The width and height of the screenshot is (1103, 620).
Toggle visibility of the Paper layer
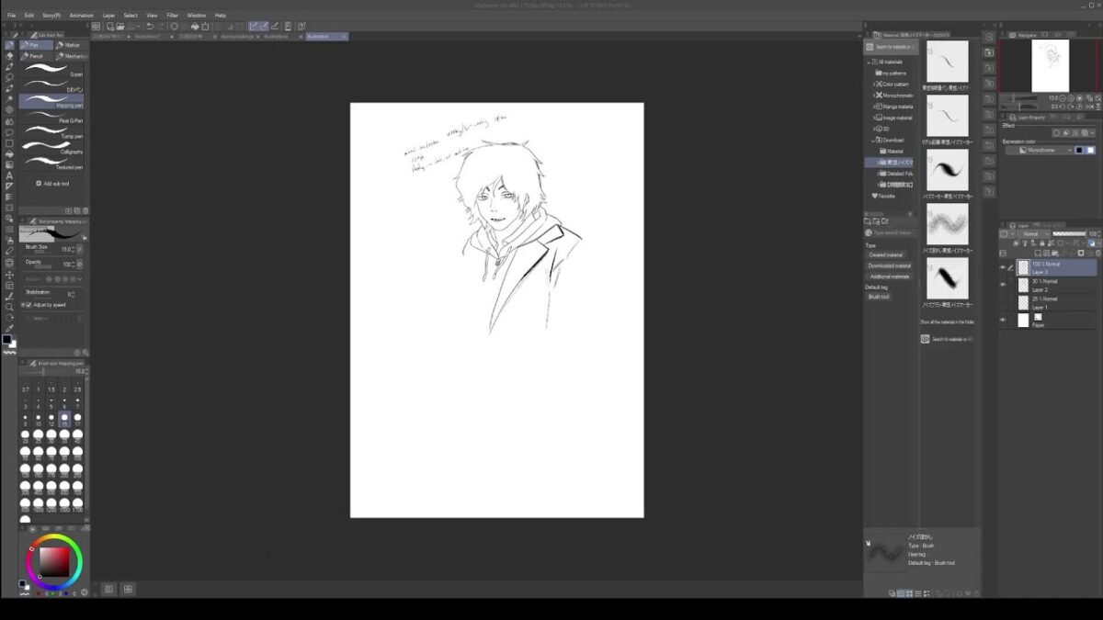pyautogui.click(x=1002, y=320)
